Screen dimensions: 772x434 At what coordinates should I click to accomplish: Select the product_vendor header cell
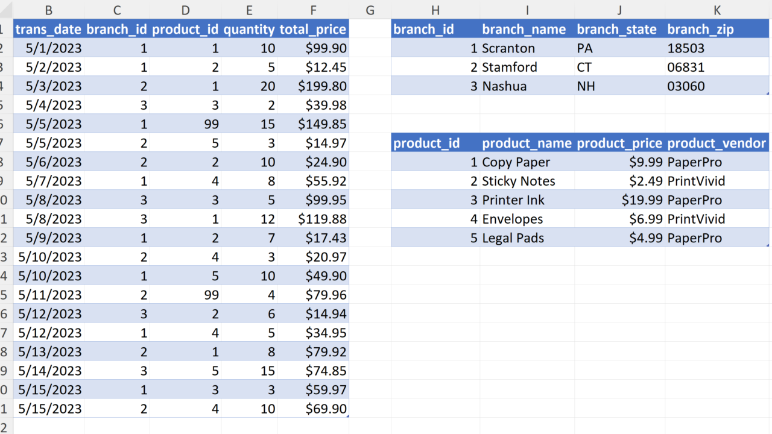coord(717,143)
